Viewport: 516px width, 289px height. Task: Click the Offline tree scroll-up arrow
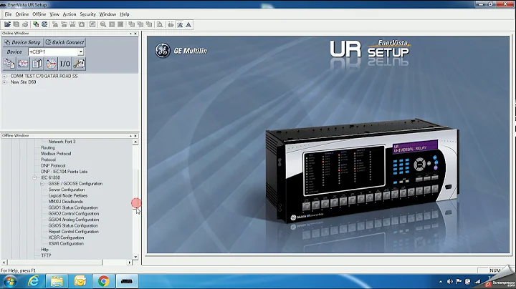click(135, 142)
